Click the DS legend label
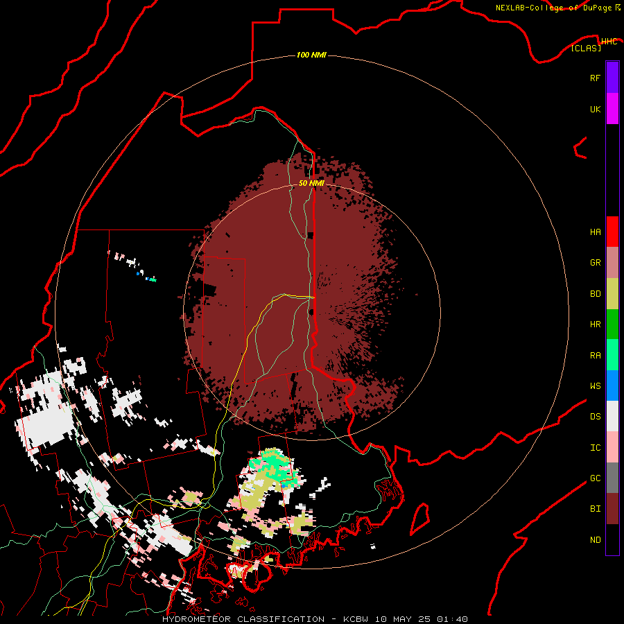This screenshot has width=624, height=624. (x=595, y=417)
